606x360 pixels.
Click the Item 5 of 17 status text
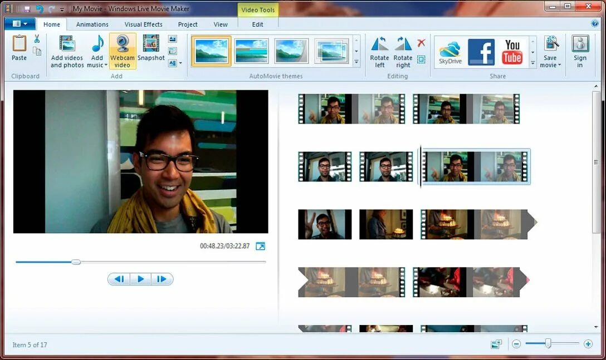(x=30, y=345)
